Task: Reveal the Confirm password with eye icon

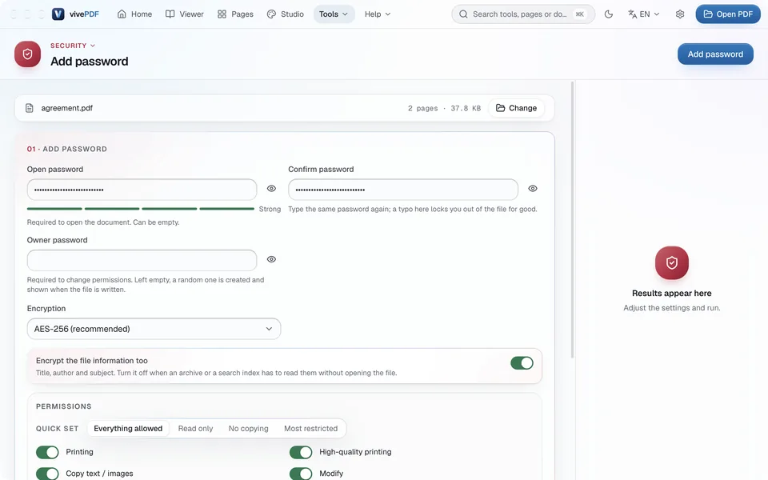Action: click(x=533, y=189)
